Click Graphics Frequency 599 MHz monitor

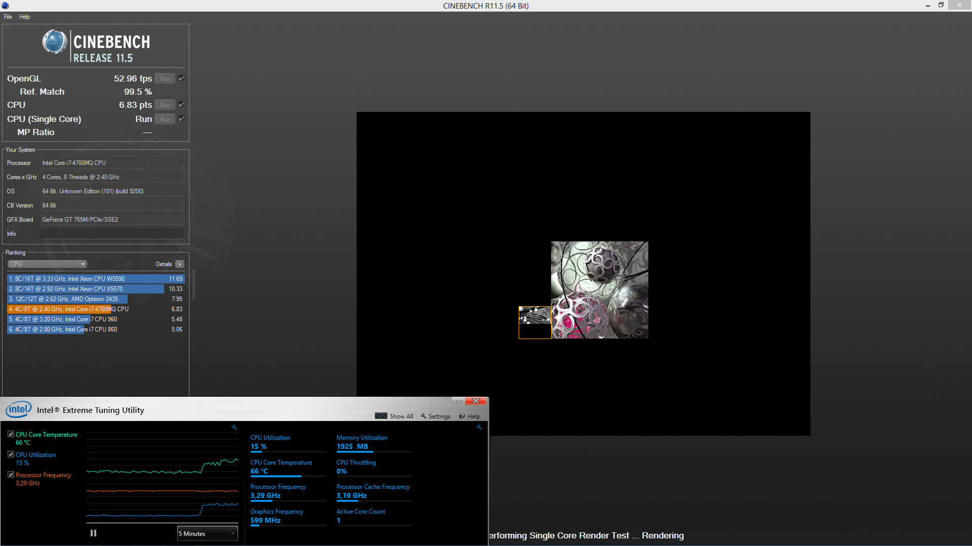click(288, 517)
